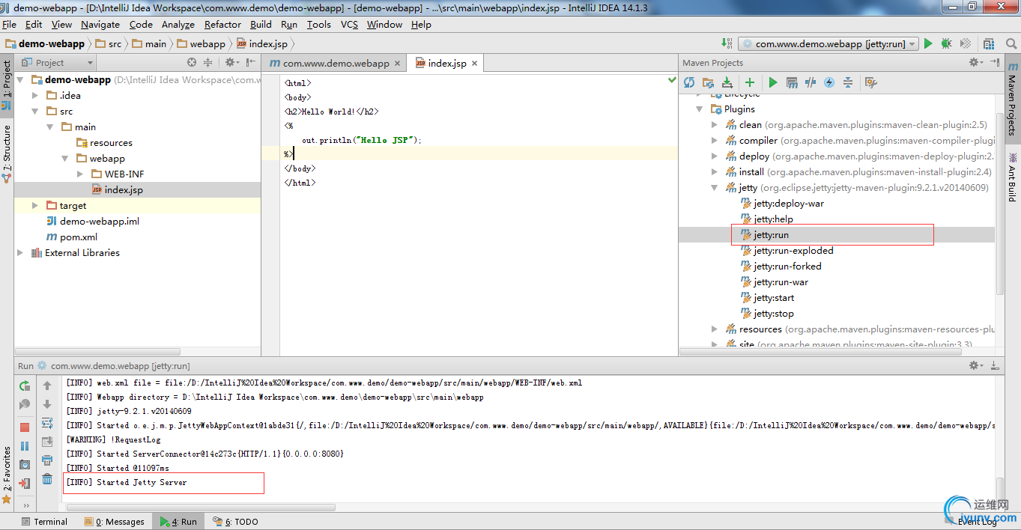The width and height of the screenshot is (1021, 530).
Task: Hide the Maven Projects panel
Action: pyautogui.click(x=995, y=62)
